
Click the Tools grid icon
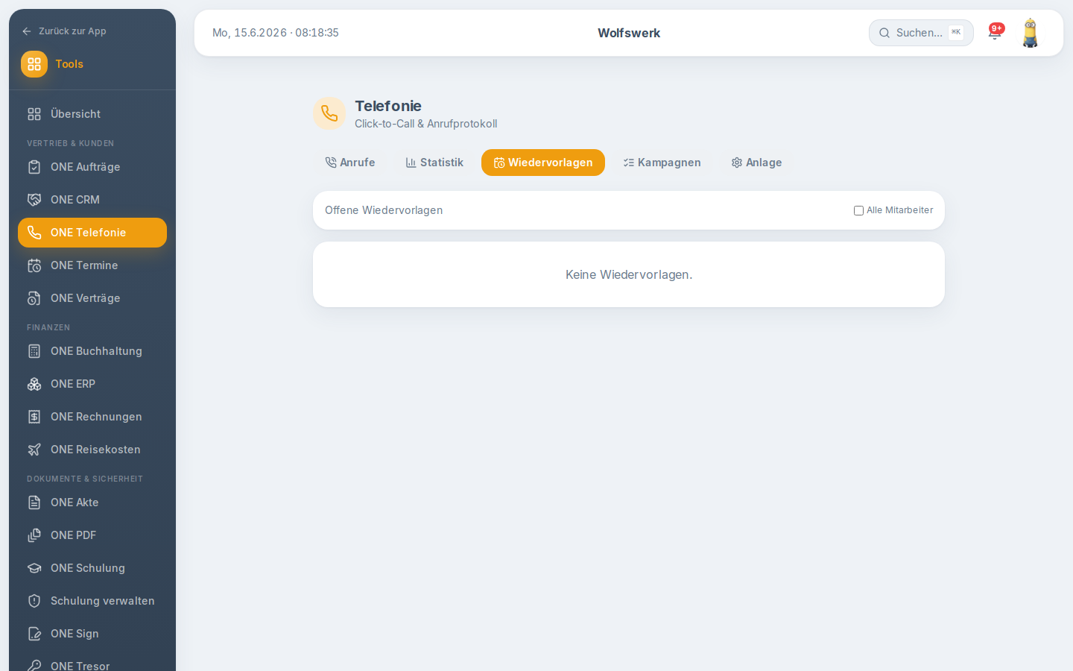(x=34, y=64)
